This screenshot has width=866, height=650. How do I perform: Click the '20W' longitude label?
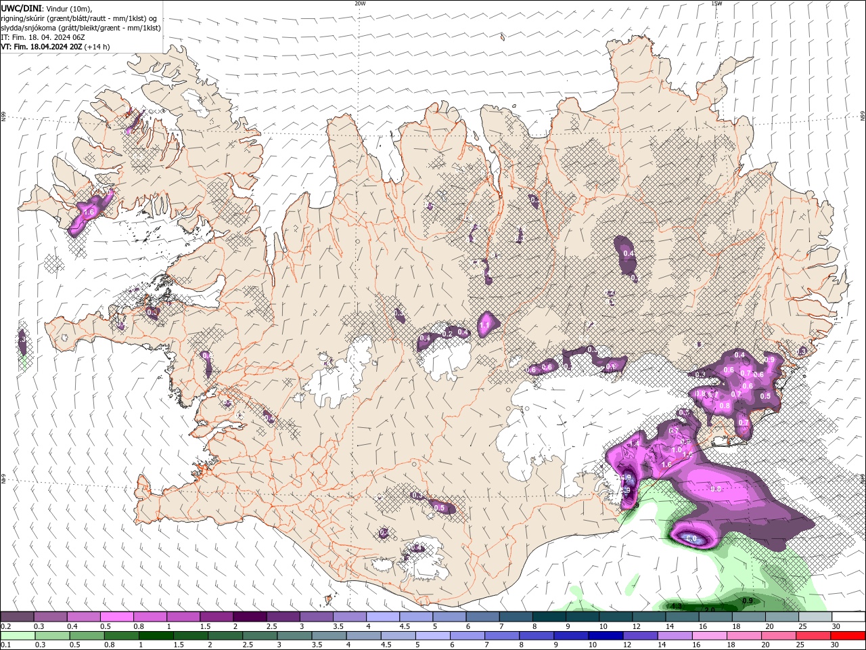360,3
